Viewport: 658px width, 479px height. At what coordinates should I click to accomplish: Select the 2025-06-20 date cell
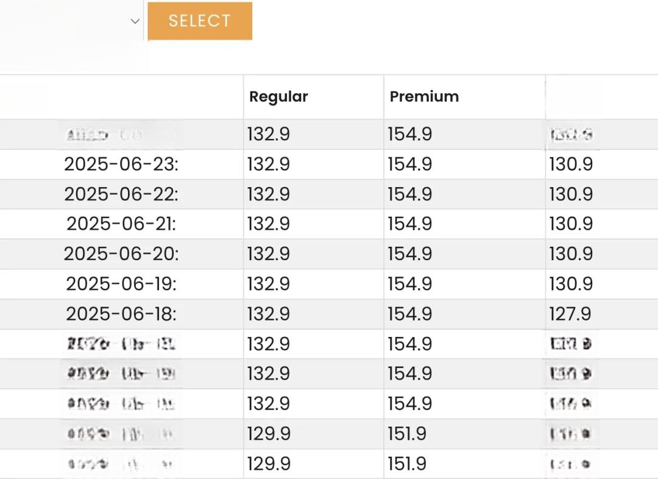coord(121,254)
